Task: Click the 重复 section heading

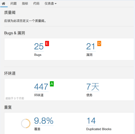Action: coord(8,107)
